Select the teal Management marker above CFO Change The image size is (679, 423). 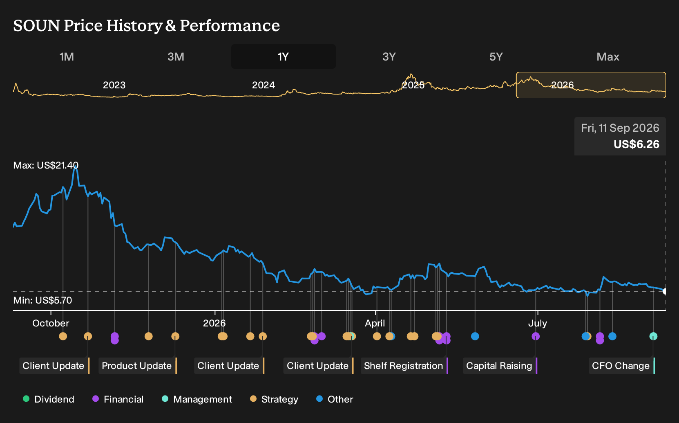coord(653,336)
